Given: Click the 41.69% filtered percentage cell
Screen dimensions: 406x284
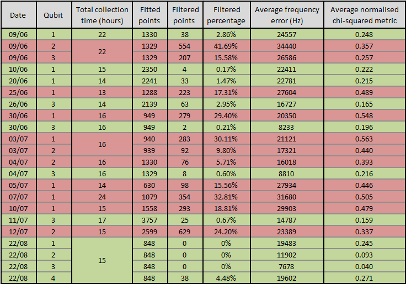Looking at the screenshot, I should (x=226, y=45).
